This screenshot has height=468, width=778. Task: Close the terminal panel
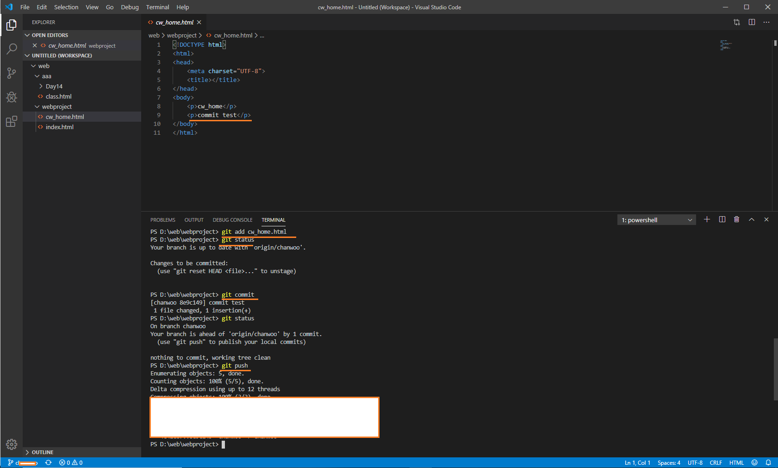766,219
